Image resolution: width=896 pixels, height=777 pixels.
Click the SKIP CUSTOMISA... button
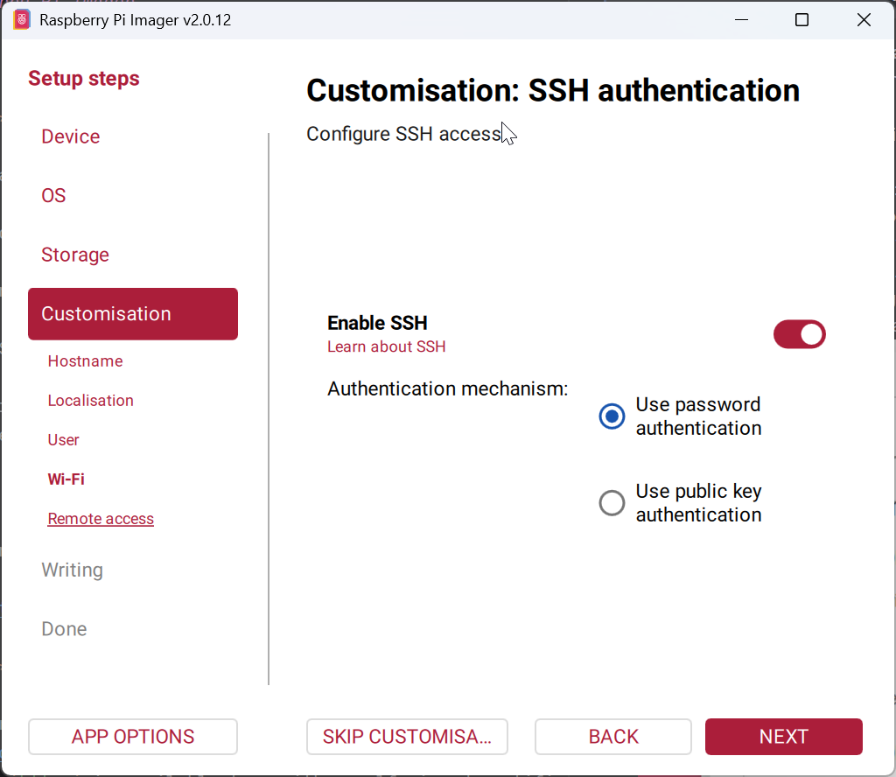coord(407,737)
